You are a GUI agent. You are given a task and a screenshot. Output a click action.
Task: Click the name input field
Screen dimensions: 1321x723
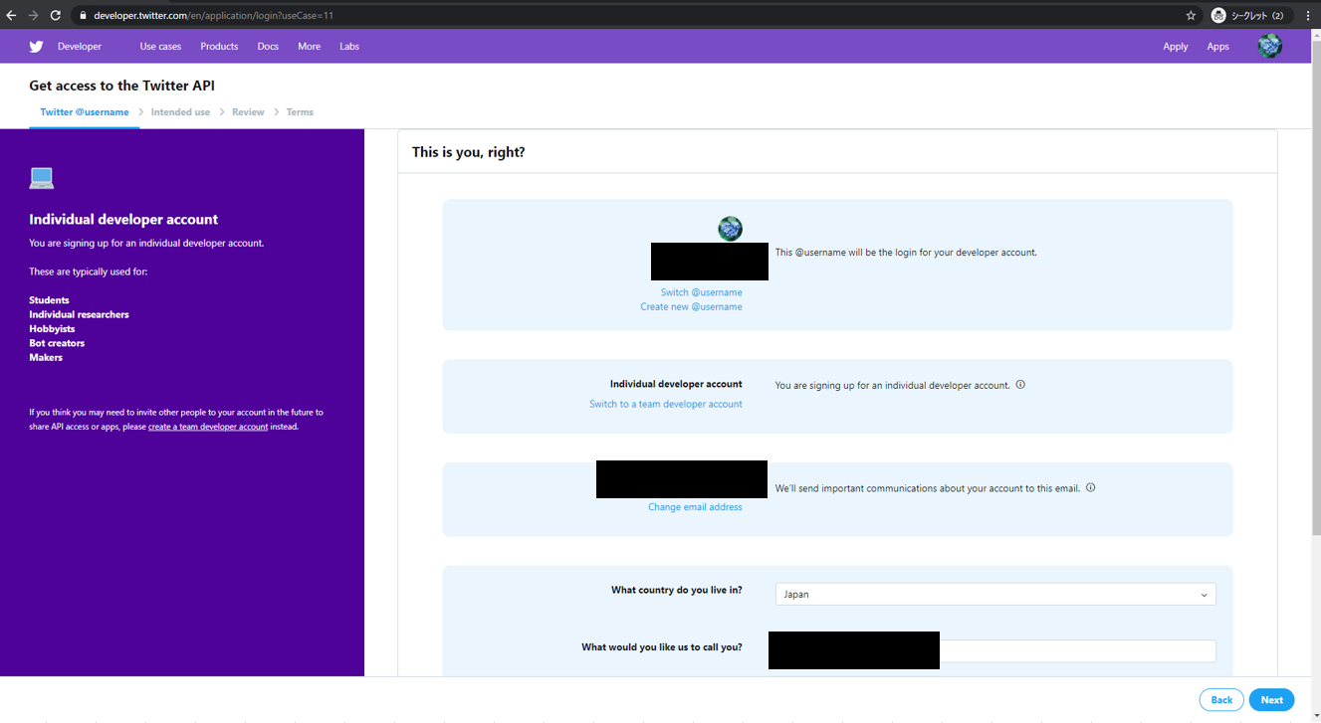coord(995,651)
